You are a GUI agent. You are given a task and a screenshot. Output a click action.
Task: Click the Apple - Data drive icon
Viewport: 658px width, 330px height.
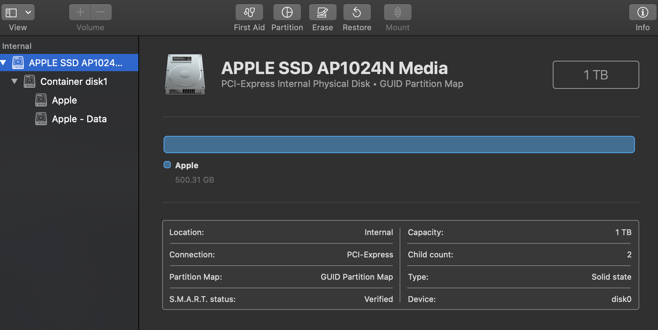pos(41,119)
